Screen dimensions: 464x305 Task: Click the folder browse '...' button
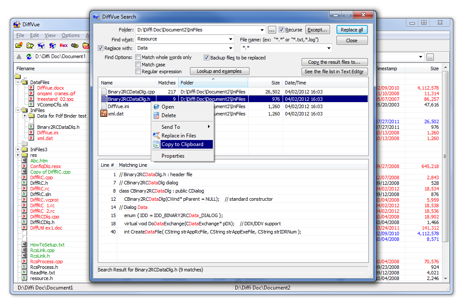(x=272, y=30)
